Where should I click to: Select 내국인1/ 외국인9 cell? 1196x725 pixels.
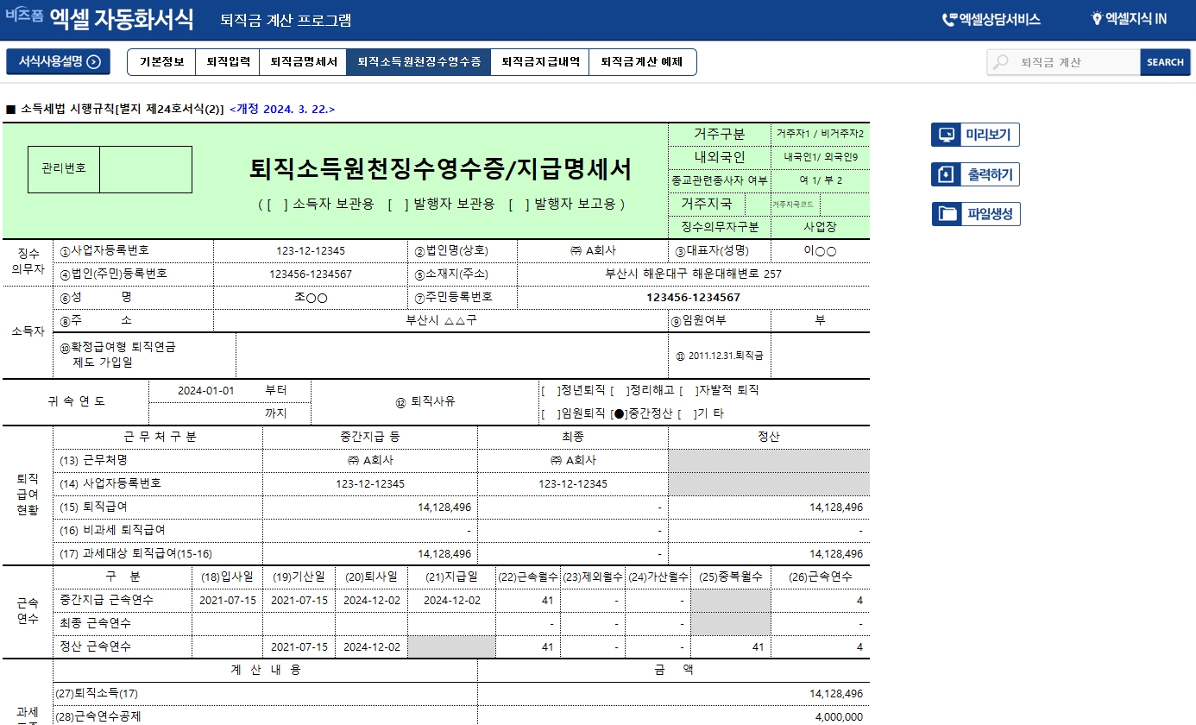[x=820, y=157]
